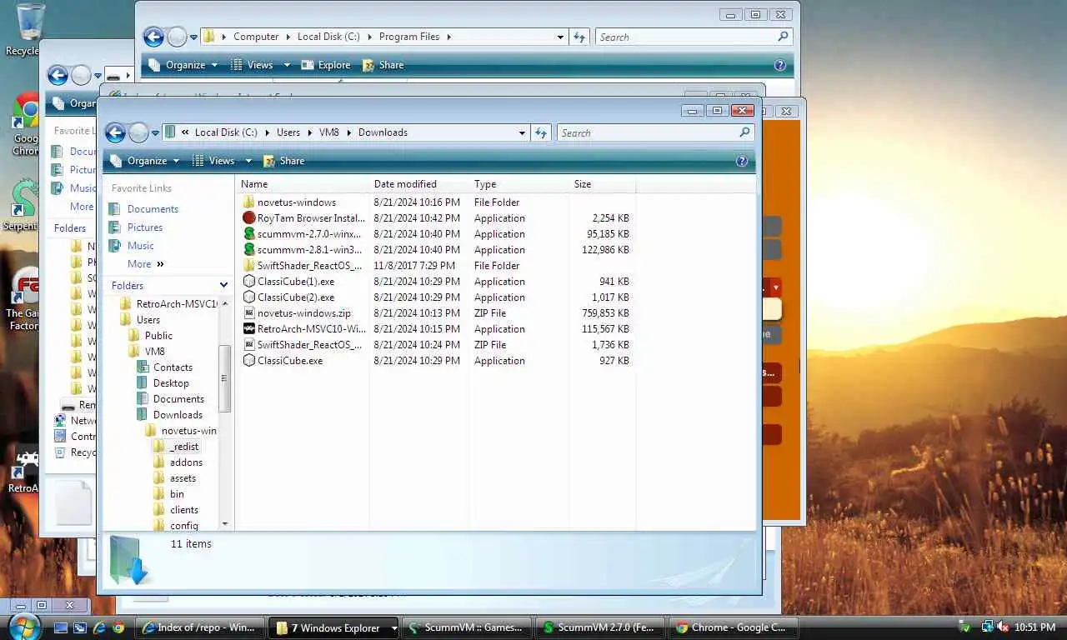Sort files by Type column header
1067x640 pixels.
click(518, 184)
